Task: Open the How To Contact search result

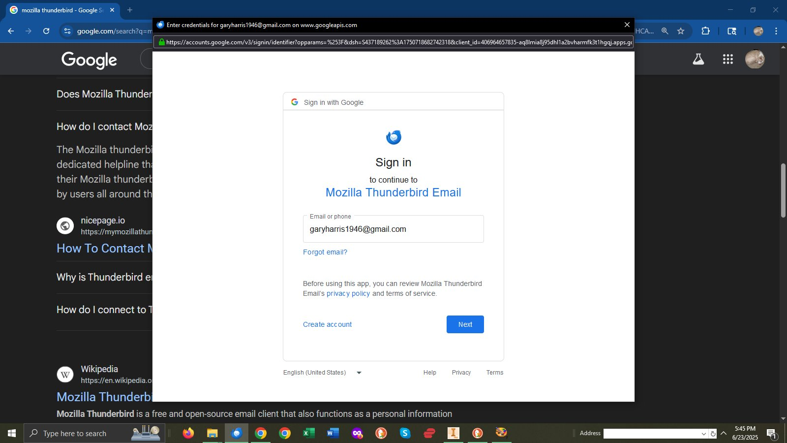Action: (104, 249)
